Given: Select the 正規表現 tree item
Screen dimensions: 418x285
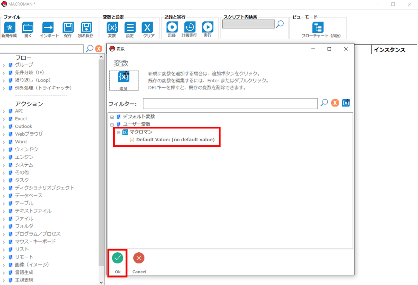Looking at the screenshot, I should (24, 280).
